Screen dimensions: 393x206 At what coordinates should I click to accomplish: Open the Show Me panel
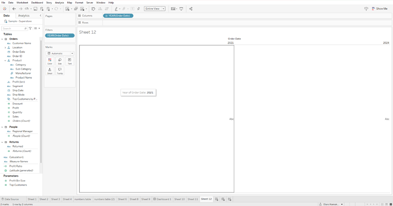pos(379,9)
